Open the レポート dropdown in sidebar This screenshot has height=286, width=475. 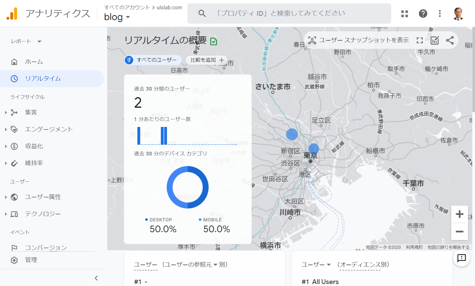[26, 41]
